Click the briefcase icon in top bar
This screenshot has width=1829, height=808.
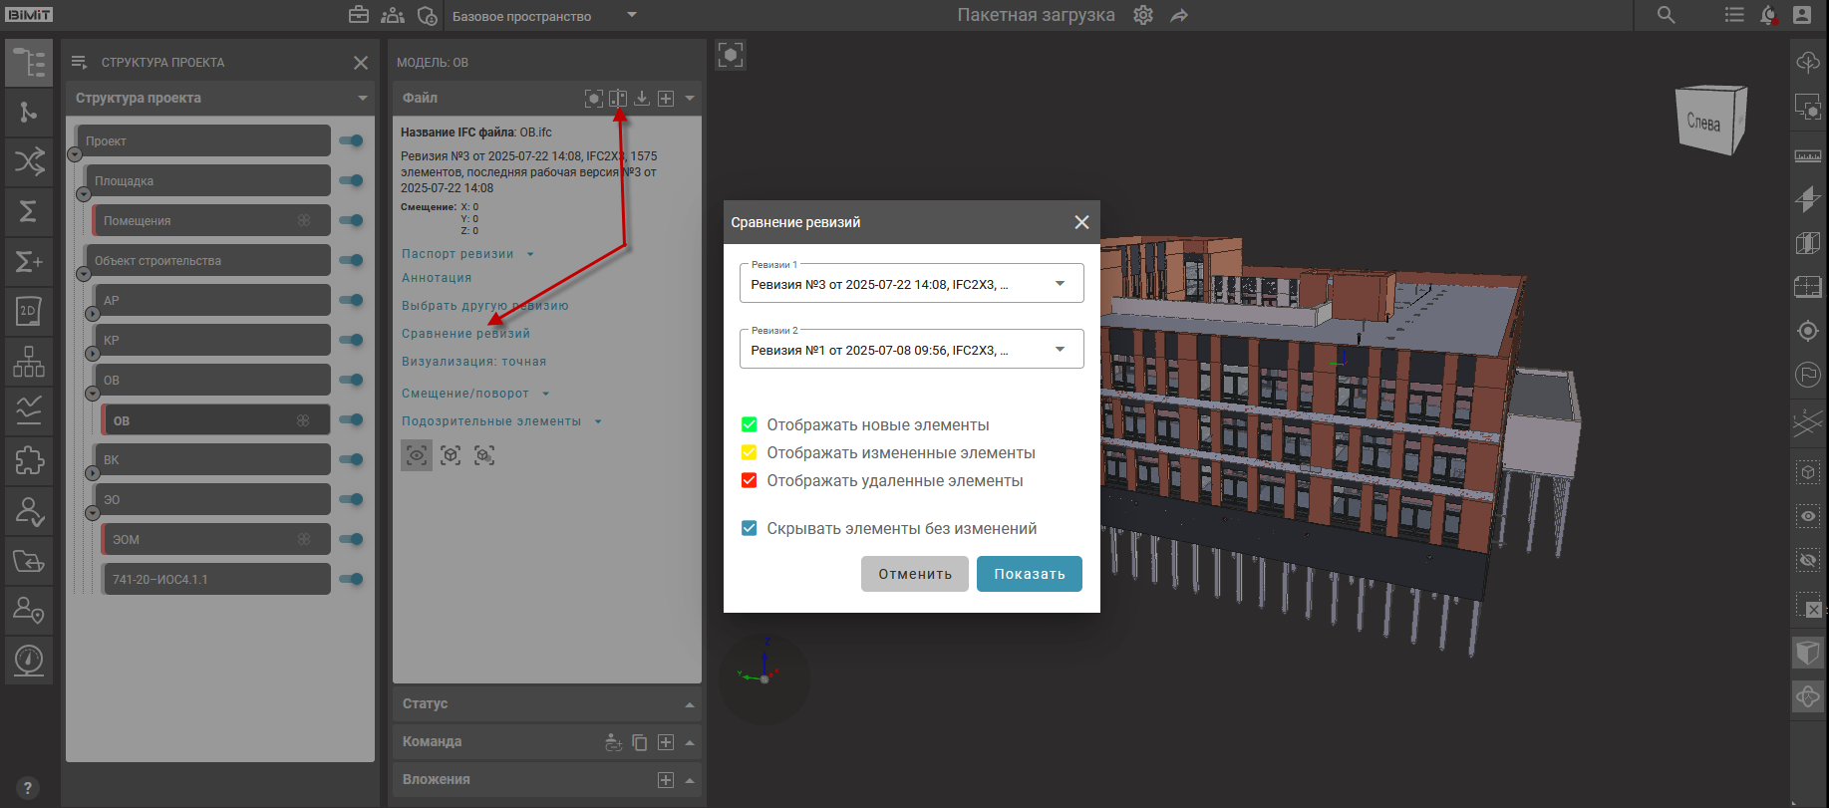point(359,15)
